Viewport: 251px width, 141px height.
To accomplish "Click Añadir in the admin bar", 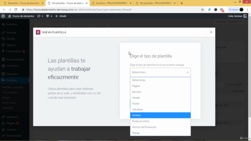I will click(61, 16).
